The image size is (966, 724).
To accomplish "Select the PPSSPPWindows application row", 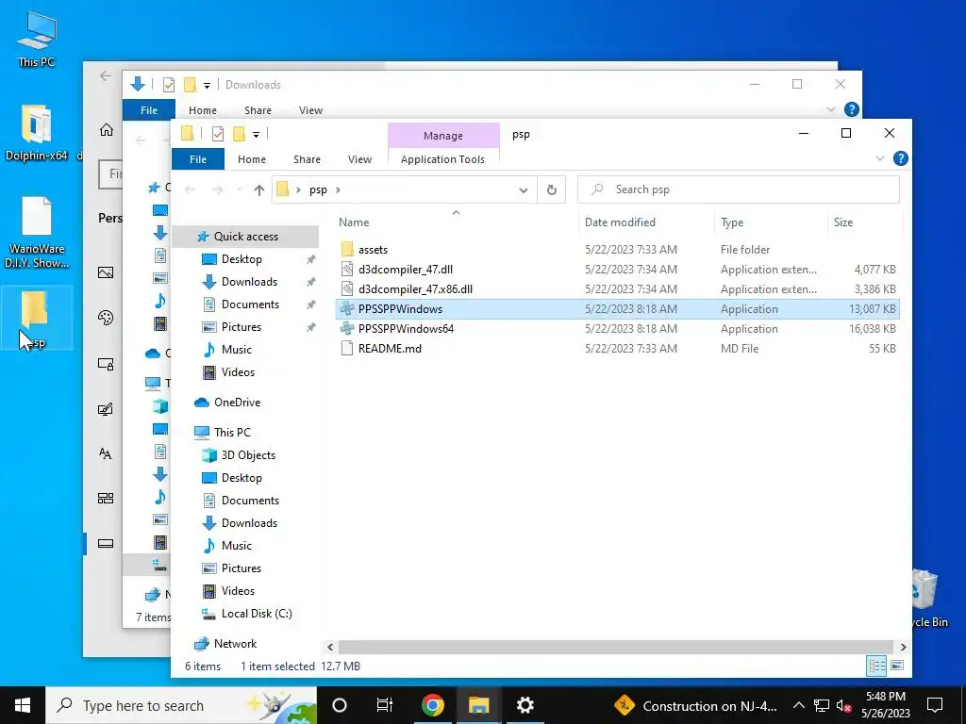I will [617, 309].
